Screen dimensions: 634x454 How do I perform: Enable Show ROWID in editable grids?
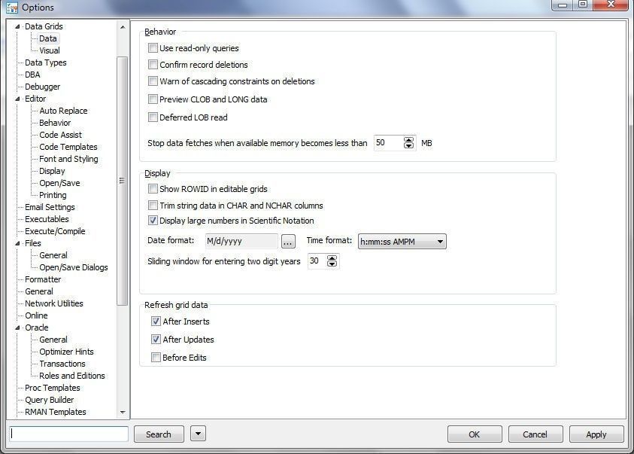tap(153, 189)
